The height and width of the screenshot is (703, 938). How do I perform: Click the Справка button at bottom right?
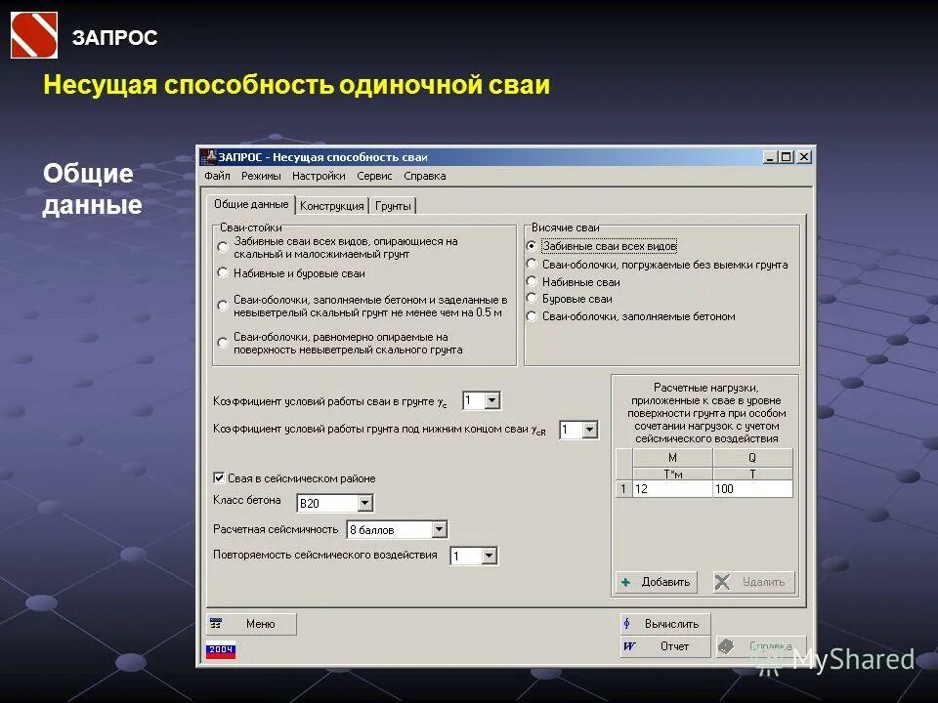(761, 646)
